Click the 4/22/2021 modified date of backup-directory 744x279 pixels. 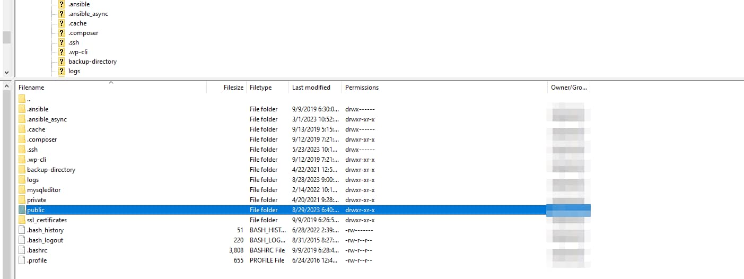pyautogui.click(x=316, y=170)
